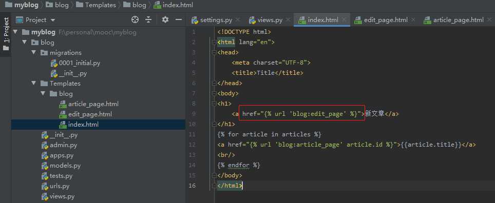Fold the h1 tag at line 8
Image resolution: width=495 pixels, height=203 pixels.
pyautogui.click(x=214, y=104)
